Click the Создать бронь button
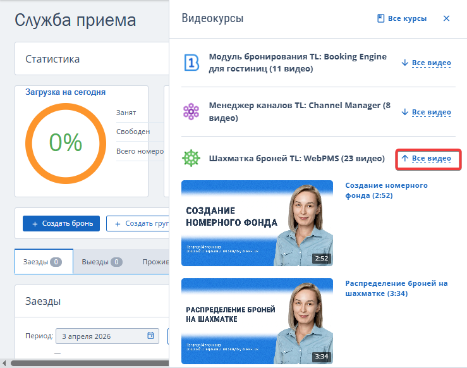 (x=61, y=223)
